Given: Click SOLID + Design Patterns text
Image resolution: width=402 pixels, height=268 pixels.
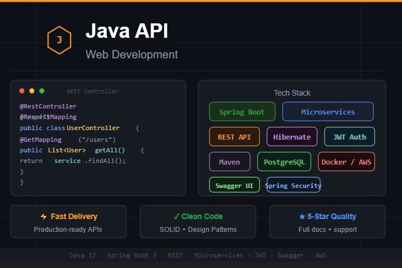Looking at the screenshot, I should [198, 229].
